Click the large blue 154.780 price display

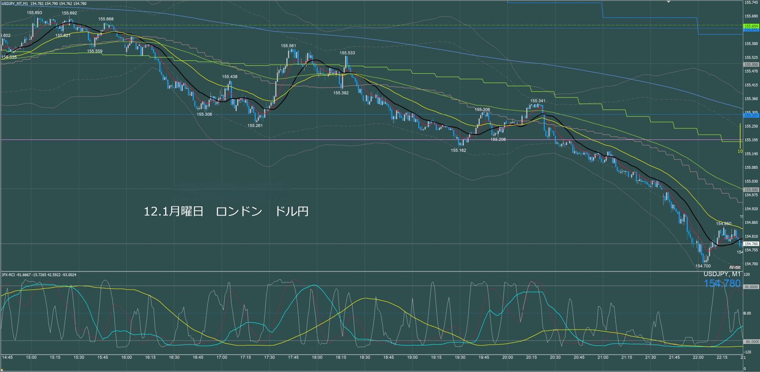click(x=722, y=284)
